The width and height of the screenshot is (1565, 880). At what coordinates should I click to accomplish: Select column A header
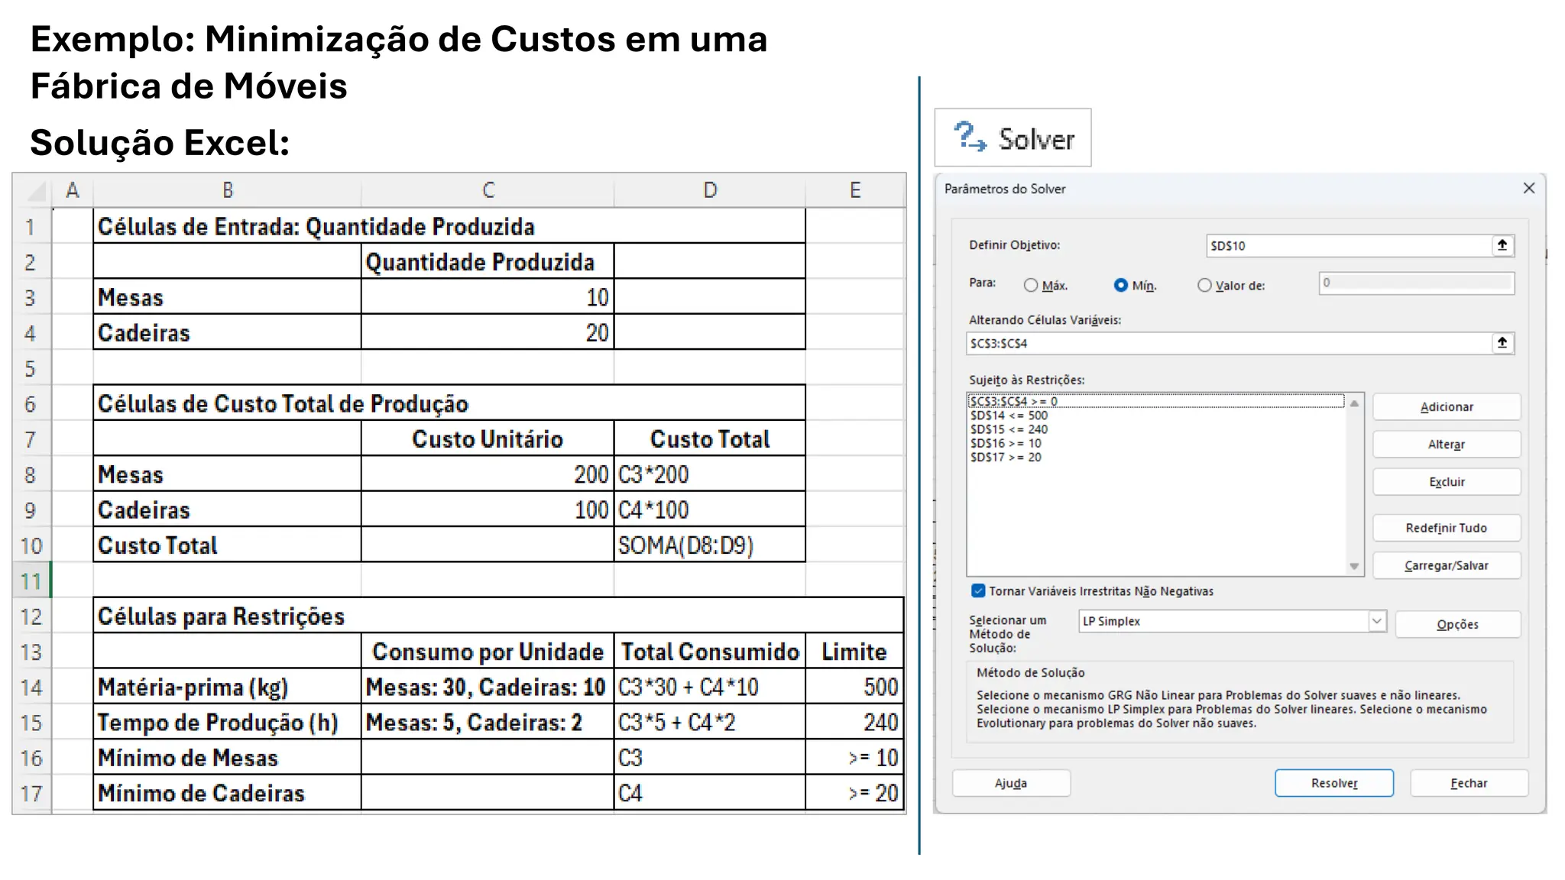[x=73, y=190]
